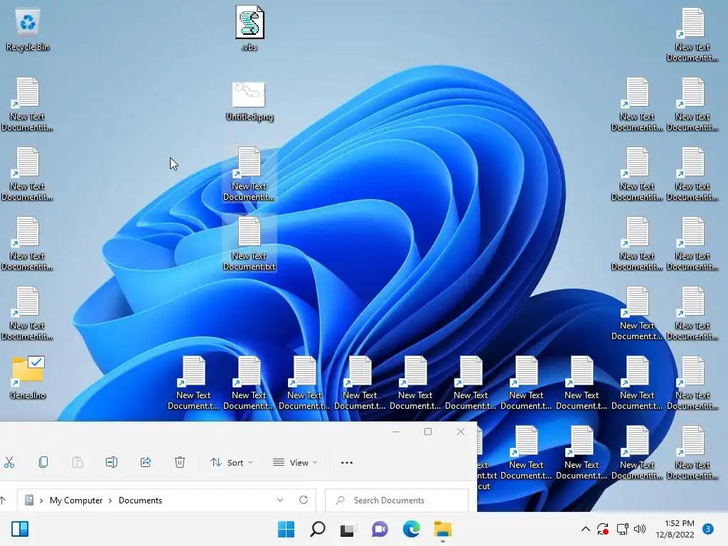Click the Search Documents input field
Screen dimensions: 728x546
(397, 500)
